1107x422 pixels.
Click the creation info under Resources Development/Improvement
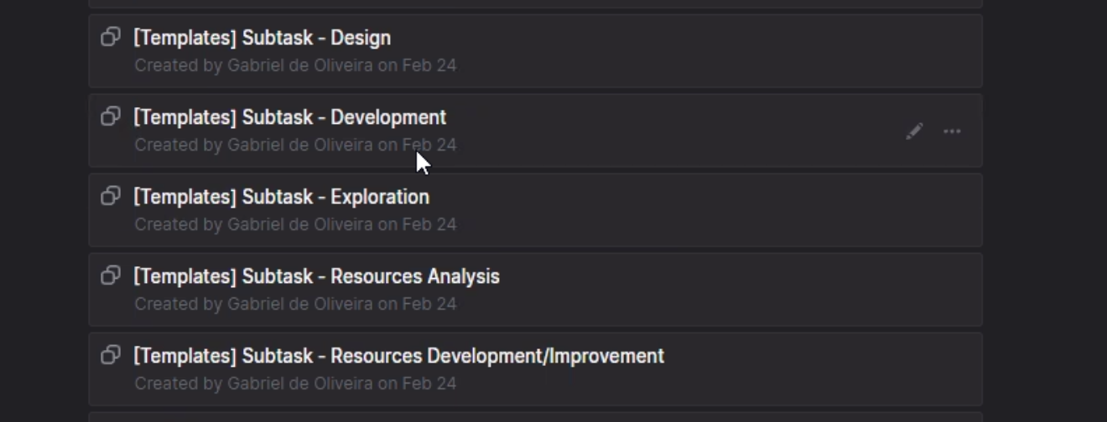(295, 383)
